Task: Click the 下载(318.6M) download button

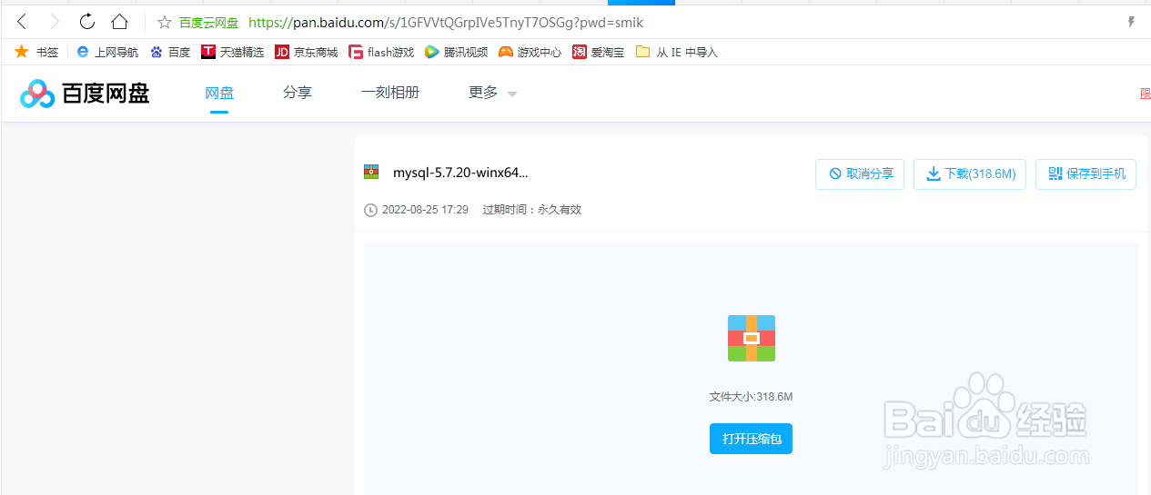Action: 971,174
